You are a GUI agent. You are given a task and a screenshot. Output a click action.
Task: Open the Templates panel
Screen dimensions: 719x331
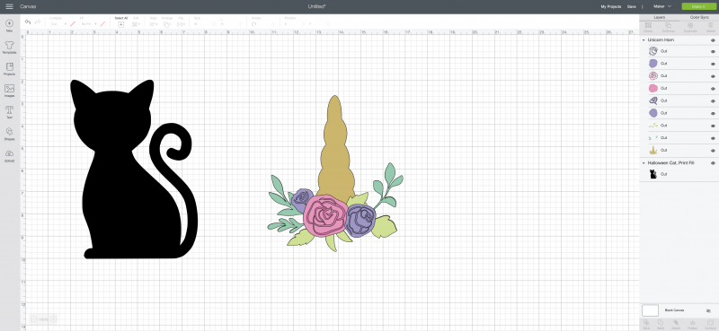pos(9,48)
